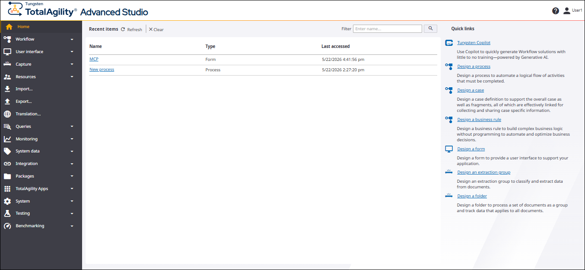This screenshot has width=585, height=270.
Task: Expand the Queries menu arrow
Action: (72, 127)
